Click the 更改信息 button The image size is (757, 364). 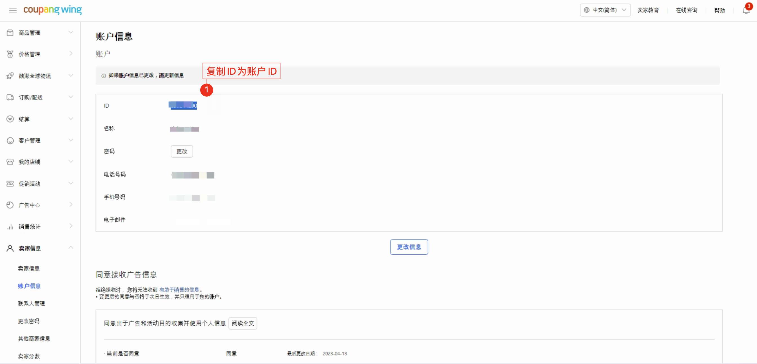pyautogui.click(x=409, y=247)
